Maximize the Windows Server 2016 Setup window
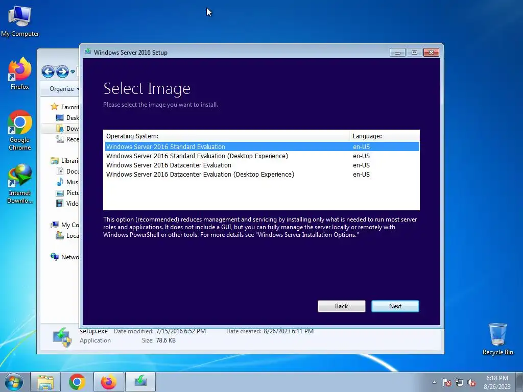Image resolution: width=523 pixels, height=392 pixels. click(x=414, y=53)
